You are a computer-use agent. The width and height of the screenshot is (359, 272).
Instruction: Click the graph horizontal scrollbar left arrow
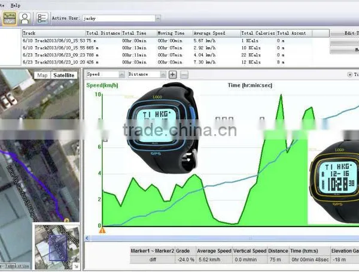87,238
